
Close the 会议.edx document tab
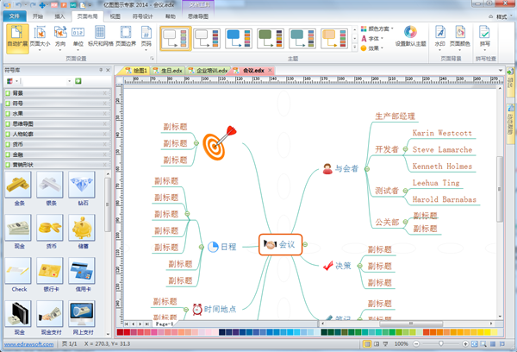point(270,70)
